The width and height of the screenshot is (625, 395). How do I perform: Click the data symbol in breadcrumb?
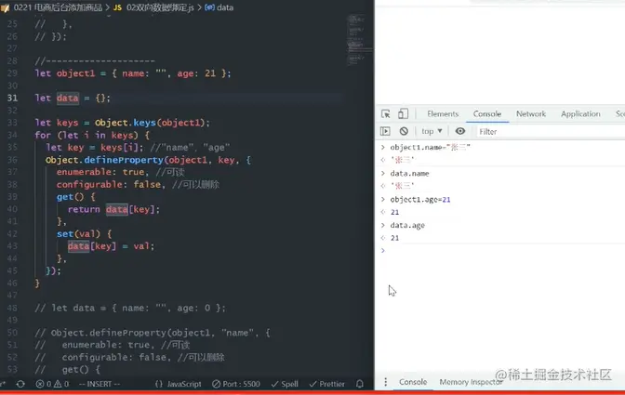[x=219, y=7]
